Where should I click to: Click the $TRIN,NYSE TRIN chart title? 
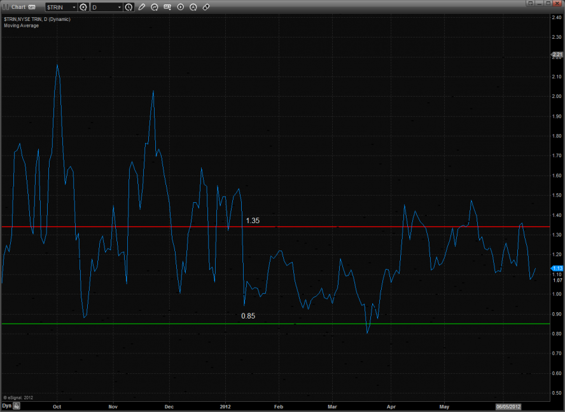point(37,20)
